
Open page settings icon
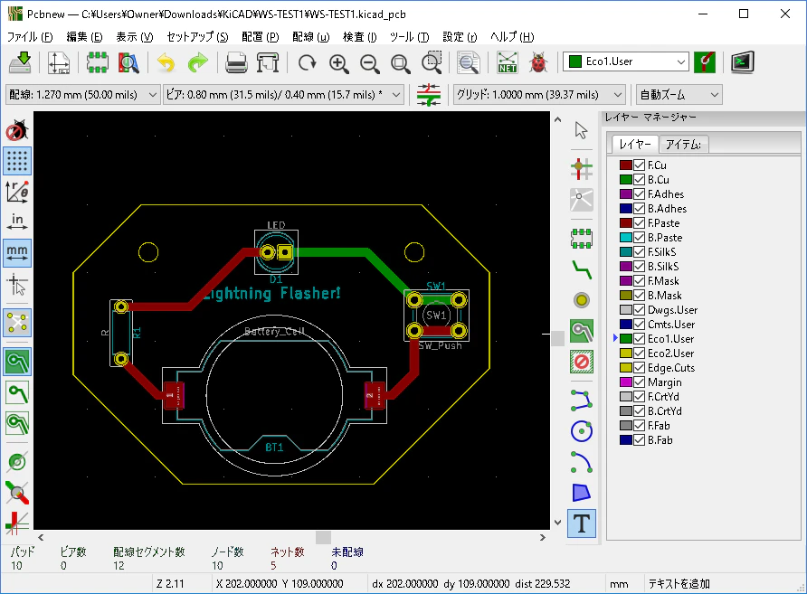pos(59,62)
